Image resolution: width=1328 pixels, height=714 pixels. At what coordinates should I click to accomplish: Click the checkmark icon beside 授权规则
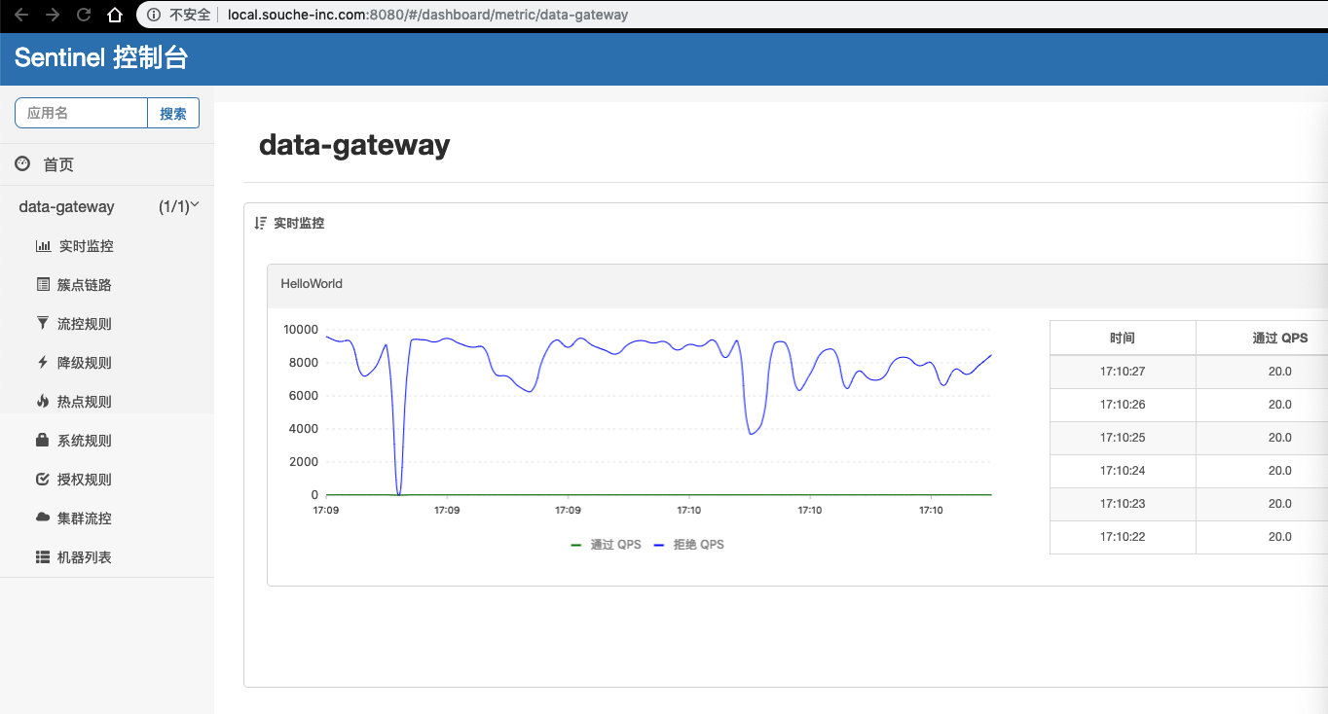[42, 480]
